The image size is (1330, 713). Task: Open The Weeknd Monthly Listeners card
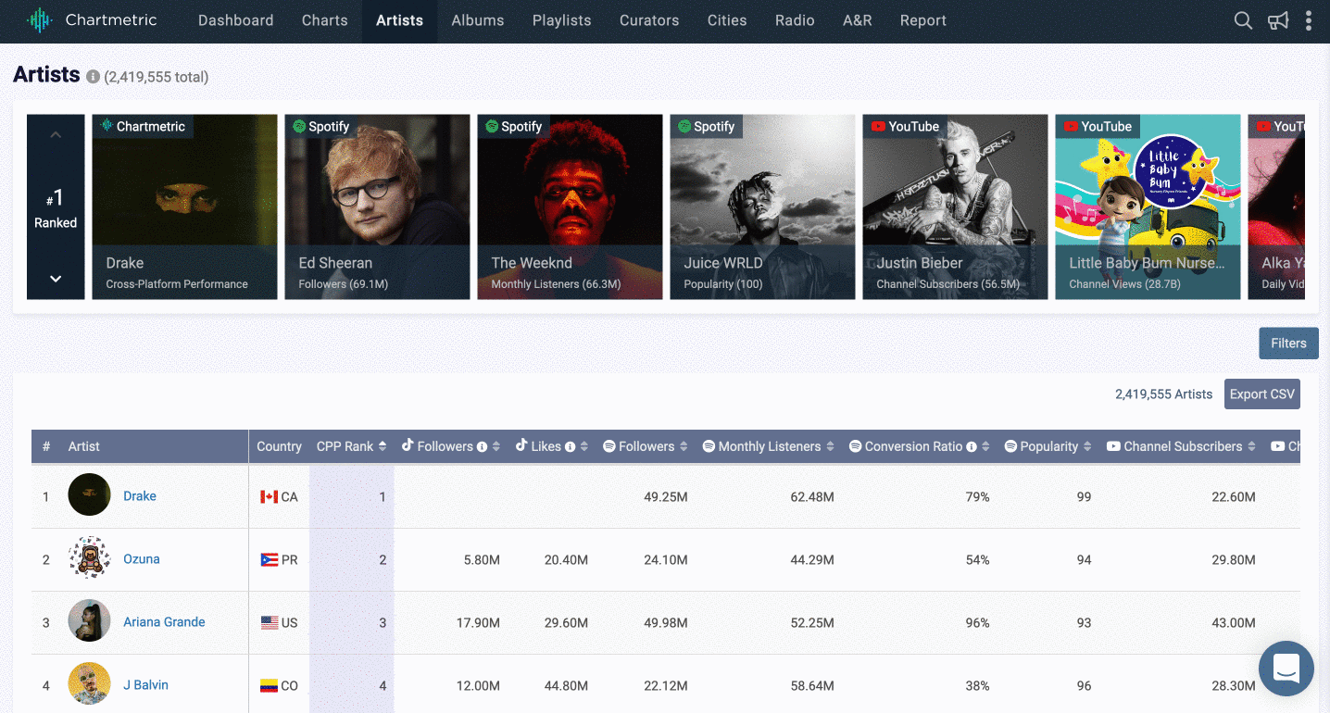(x=570, y=206)
